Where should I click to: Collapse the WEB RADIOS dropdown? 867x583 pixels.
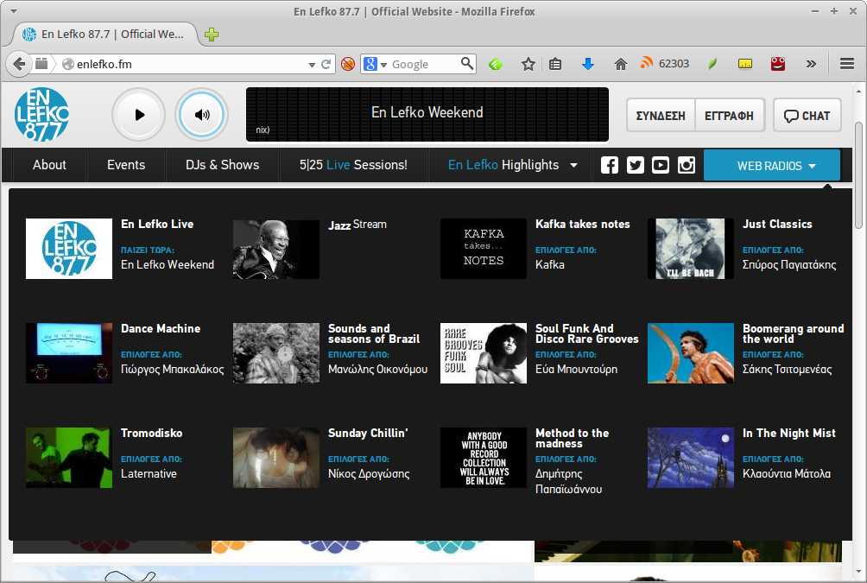[x=772, y=165]
